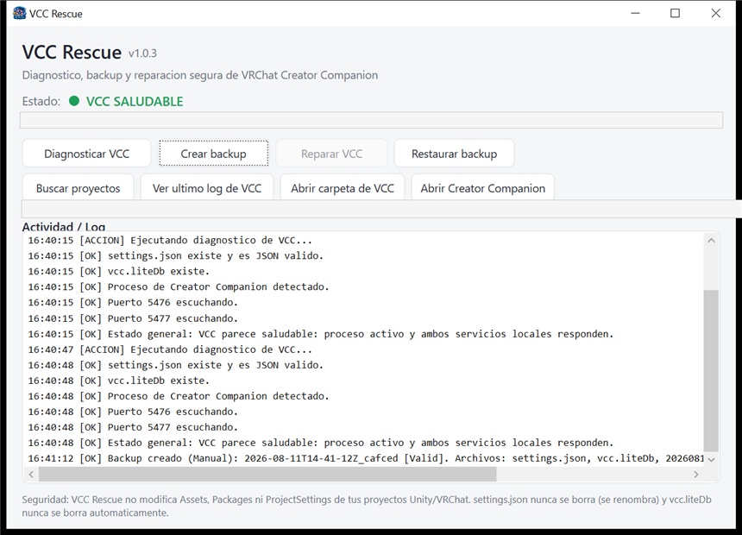742x535 pixels.
Task: Close the VCC Rescue window
Action: (715, 13)
